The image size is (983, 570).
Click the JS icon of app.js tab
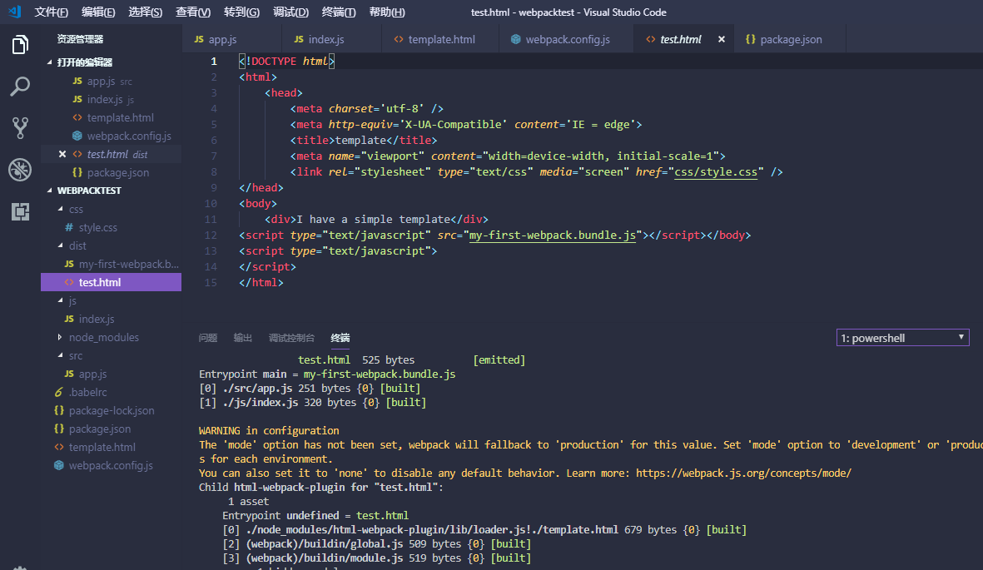[200, 39]
